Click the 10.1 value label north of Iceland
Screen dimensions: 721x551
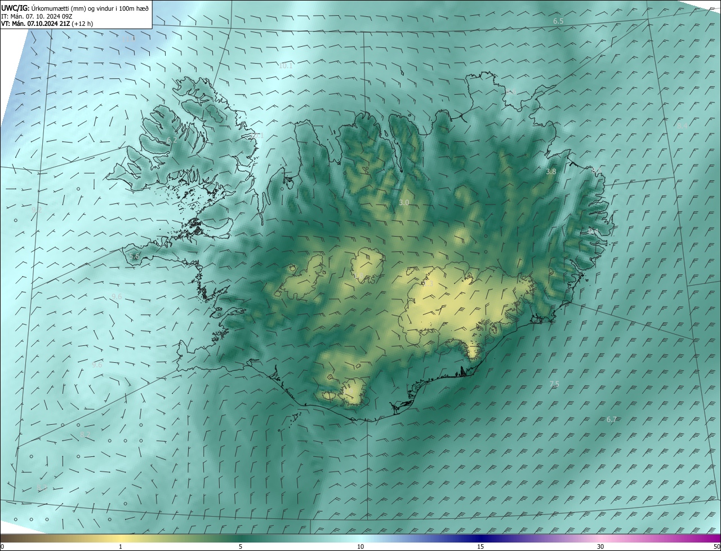coord(286,66)
